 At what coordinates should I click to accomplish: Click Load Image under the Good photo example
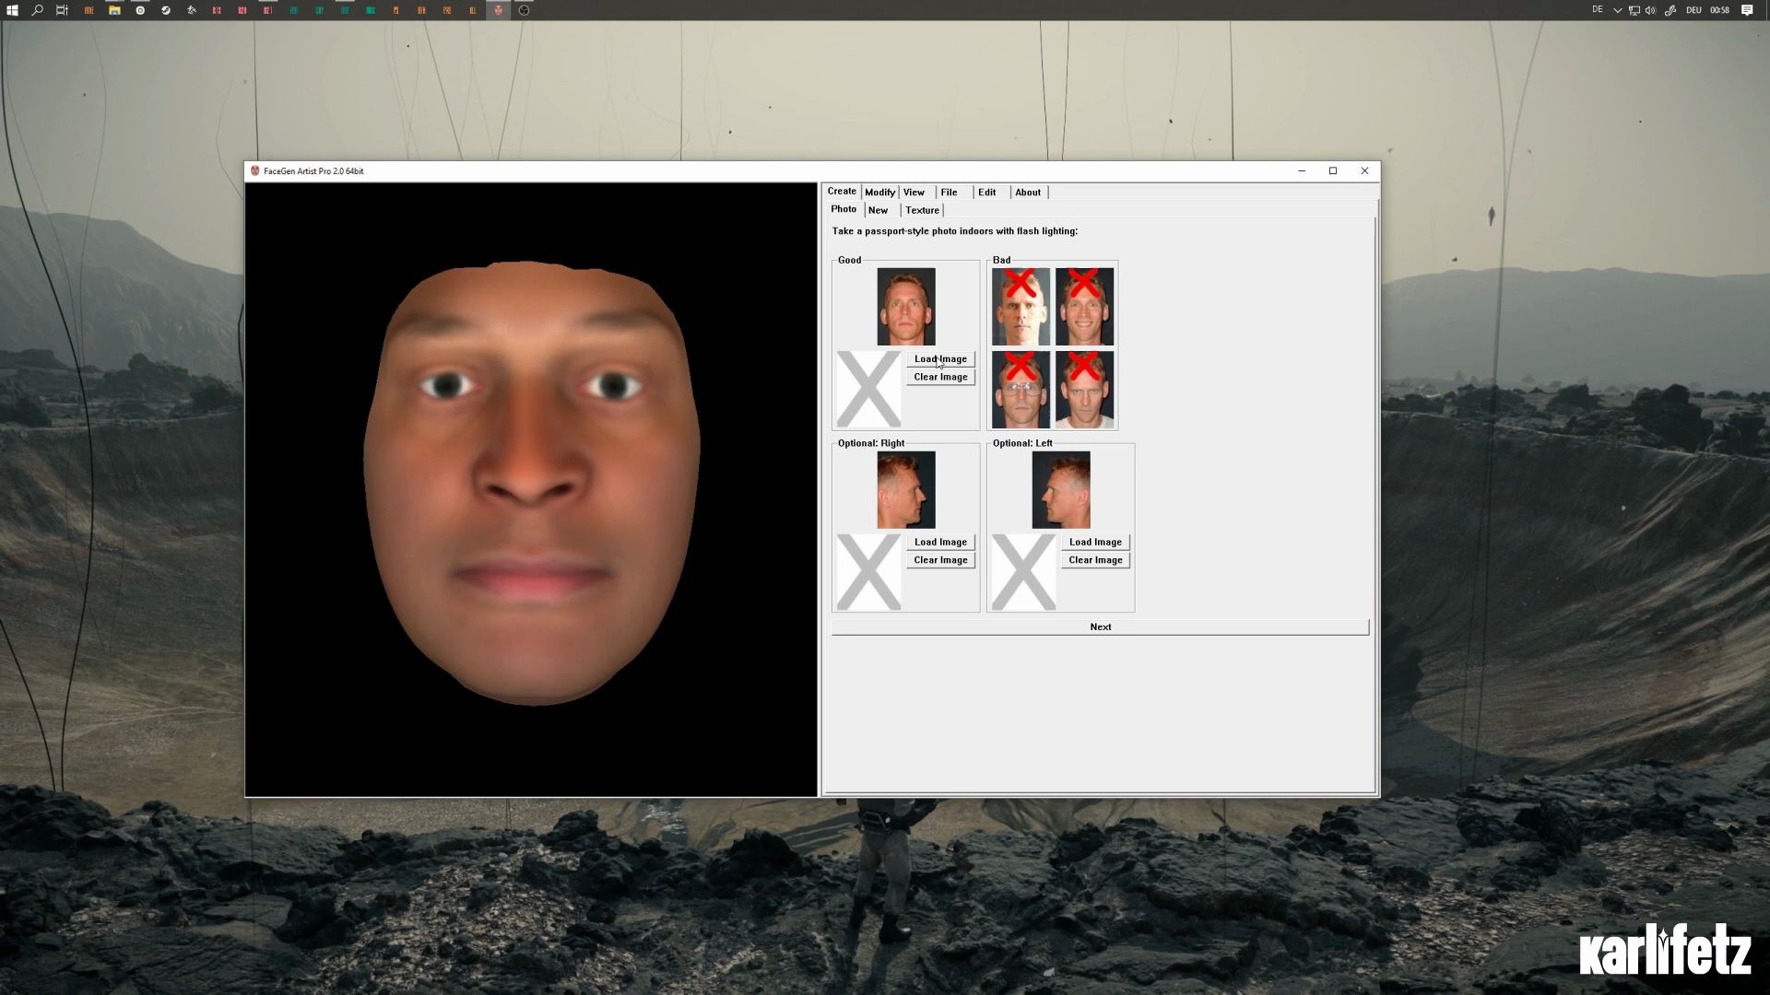[x=939, y=359]
